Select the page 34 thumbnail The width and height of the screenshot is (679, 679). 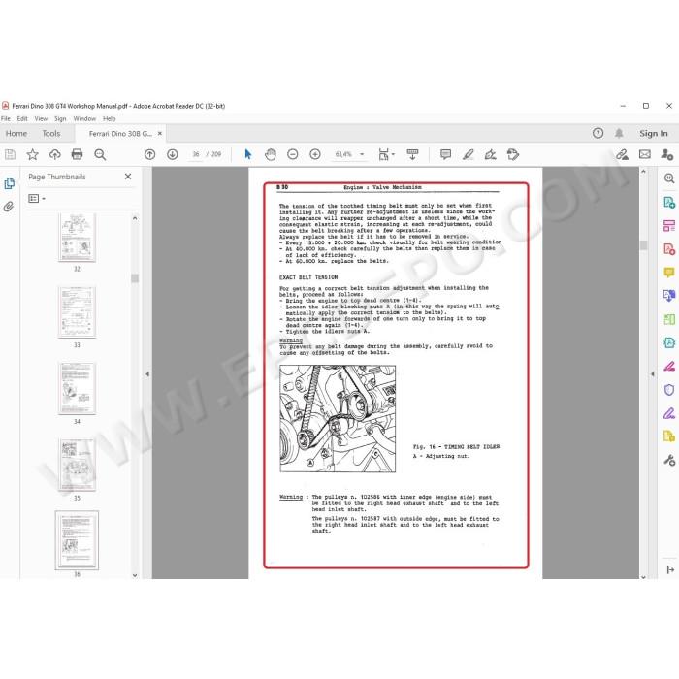(77, 388)
